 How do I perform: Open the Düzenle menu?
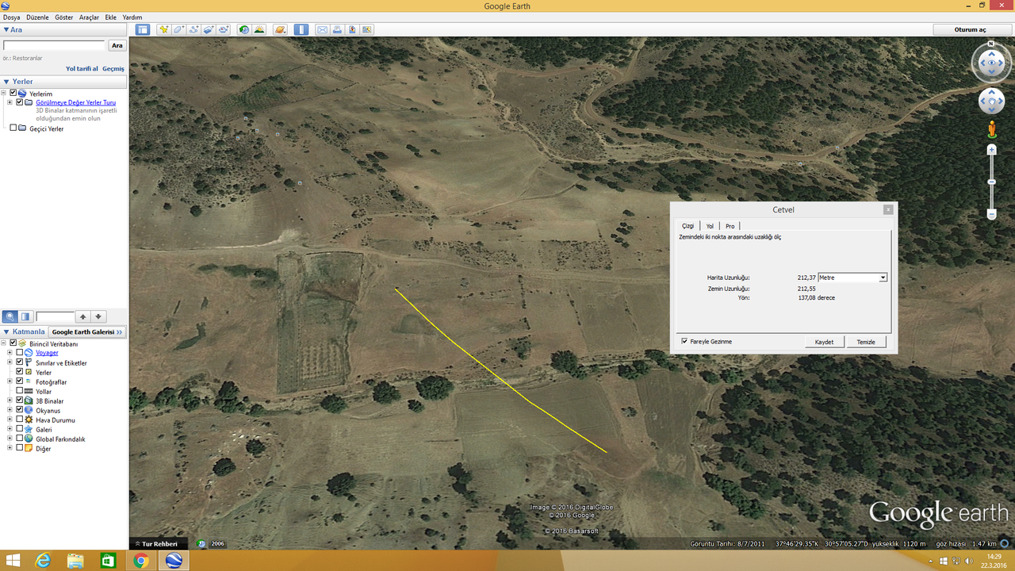pyautogui.click(x=37, y=17)
